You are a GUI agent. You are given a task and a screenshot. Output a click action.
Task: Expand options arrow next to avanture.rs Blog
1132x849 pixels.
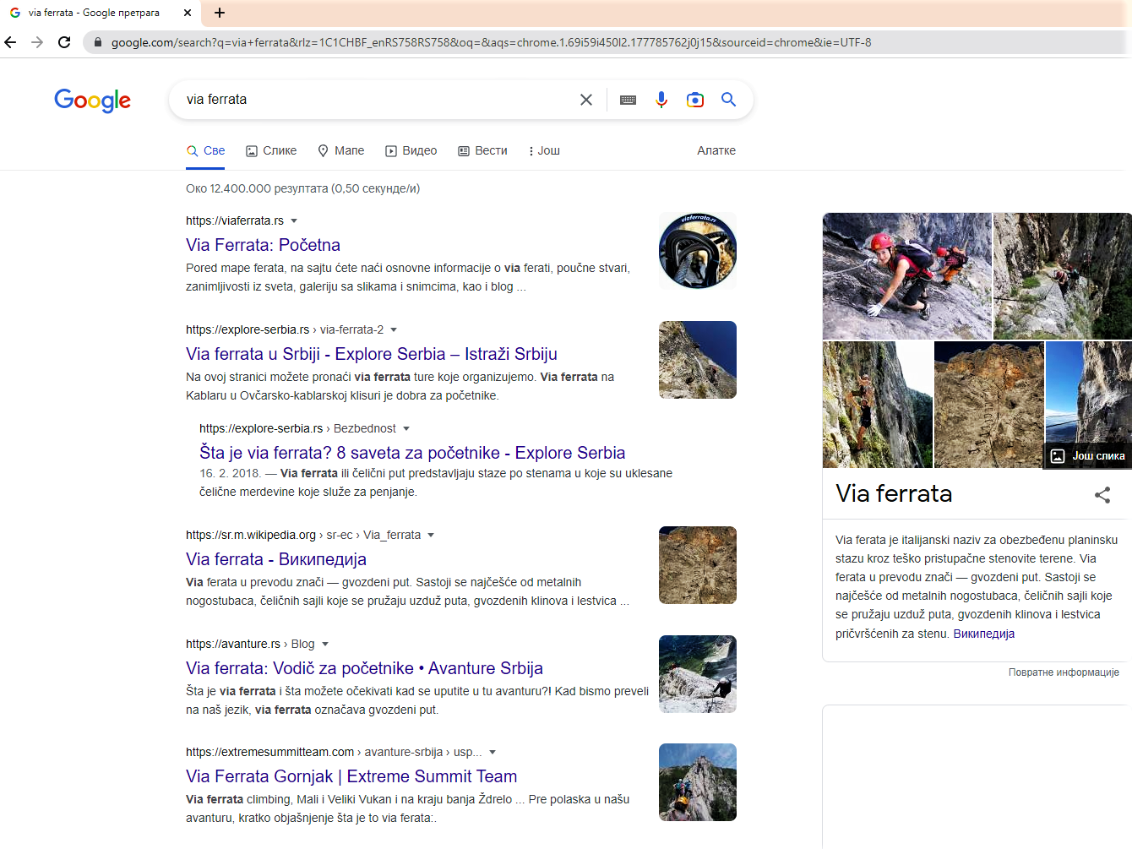325,645
